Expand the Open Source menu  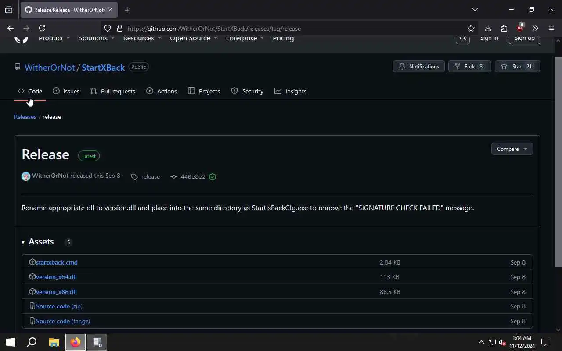(193, 39)
